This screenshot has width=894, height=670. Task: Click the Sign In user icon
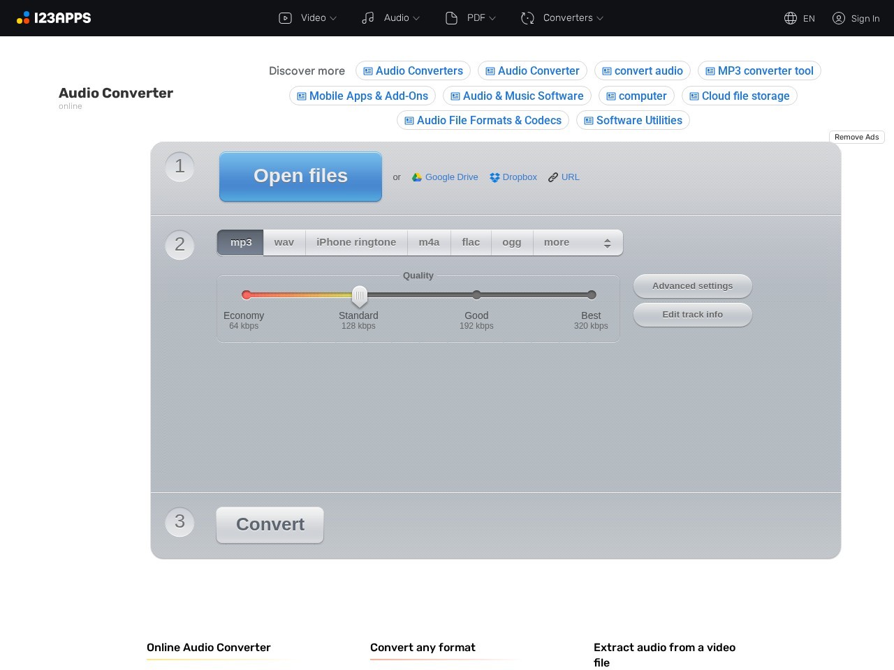click(x=839, y=18)
